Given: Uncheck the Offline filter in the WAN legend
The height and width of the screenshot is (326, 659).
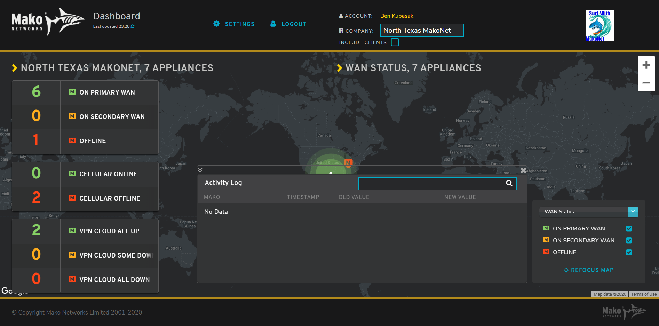Looking at the screenshot, I should (628, 252).
